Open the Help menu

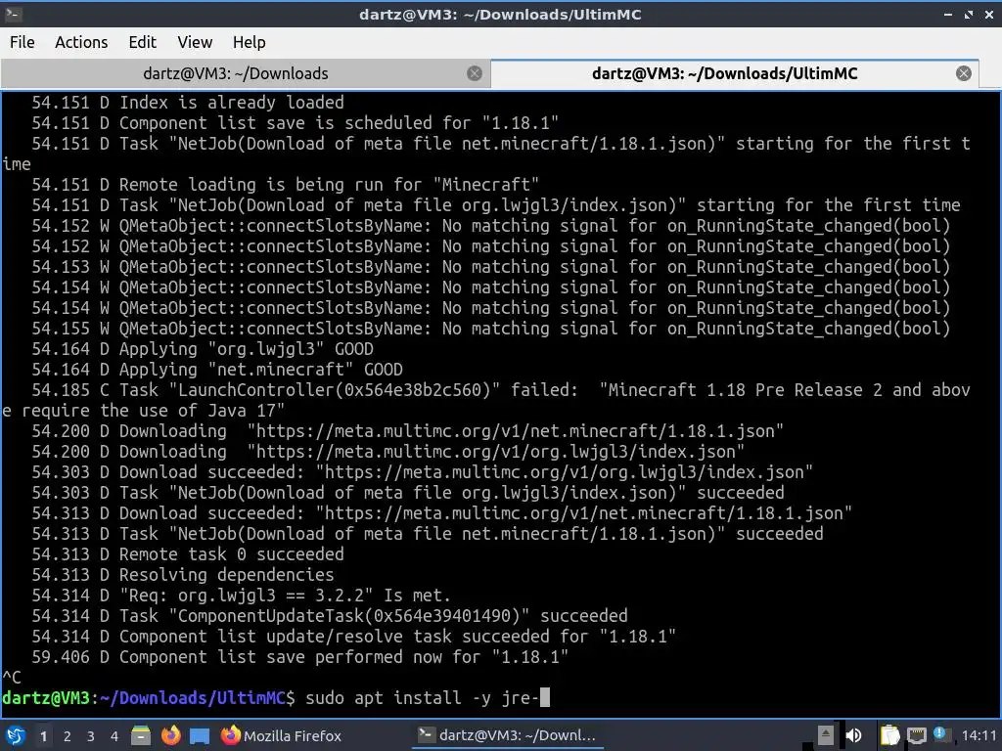(x=249, y=42)
